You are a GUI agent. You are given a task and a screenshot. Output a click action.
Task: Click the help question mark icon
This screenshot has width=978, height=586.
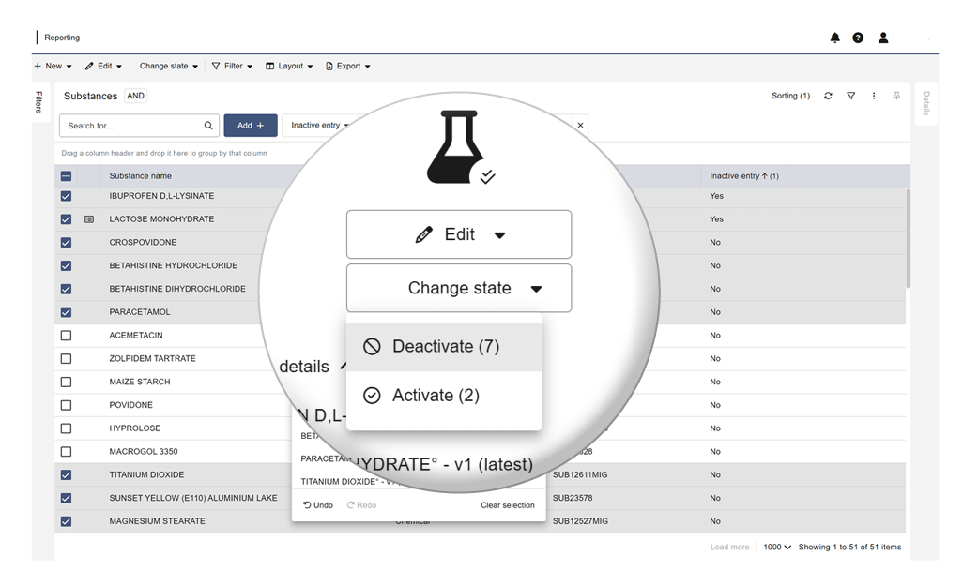(x=858, y=38)
